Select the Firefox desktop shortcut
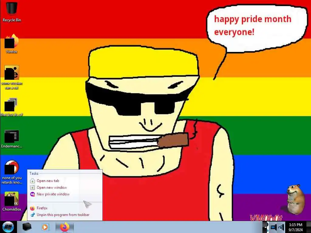 (x=12, y=44)
